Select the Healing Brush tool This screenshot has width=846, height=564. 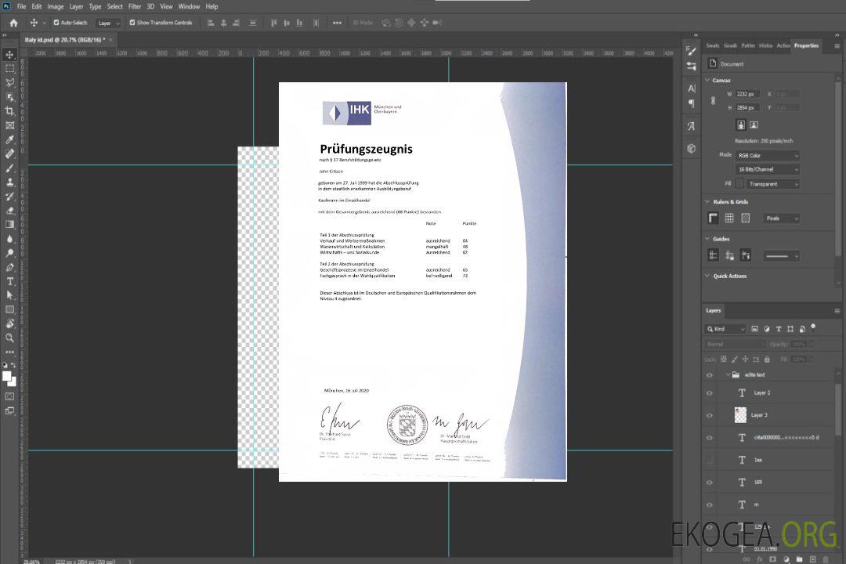click(9, 154)
